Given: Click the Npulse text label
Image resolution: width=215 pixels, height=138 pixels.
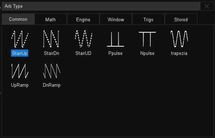Looking at the screenshot, I should pos(147,53).
